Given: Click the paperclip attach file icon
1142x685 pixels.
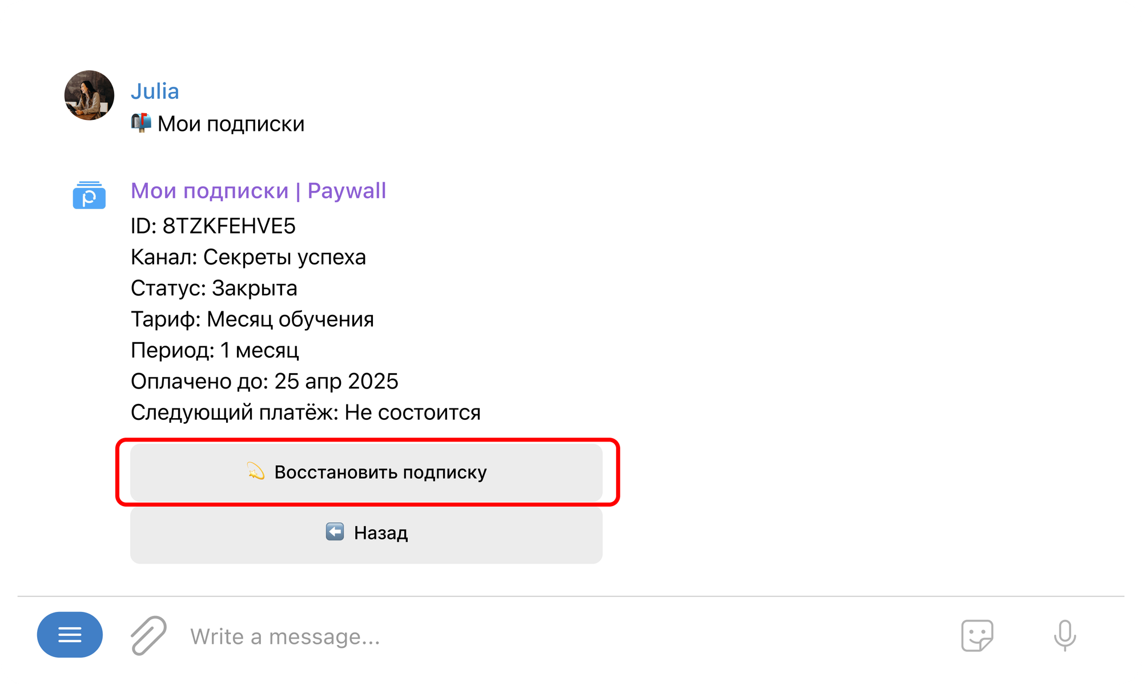Looking at the screenshot, I should (x=148, y=635).
